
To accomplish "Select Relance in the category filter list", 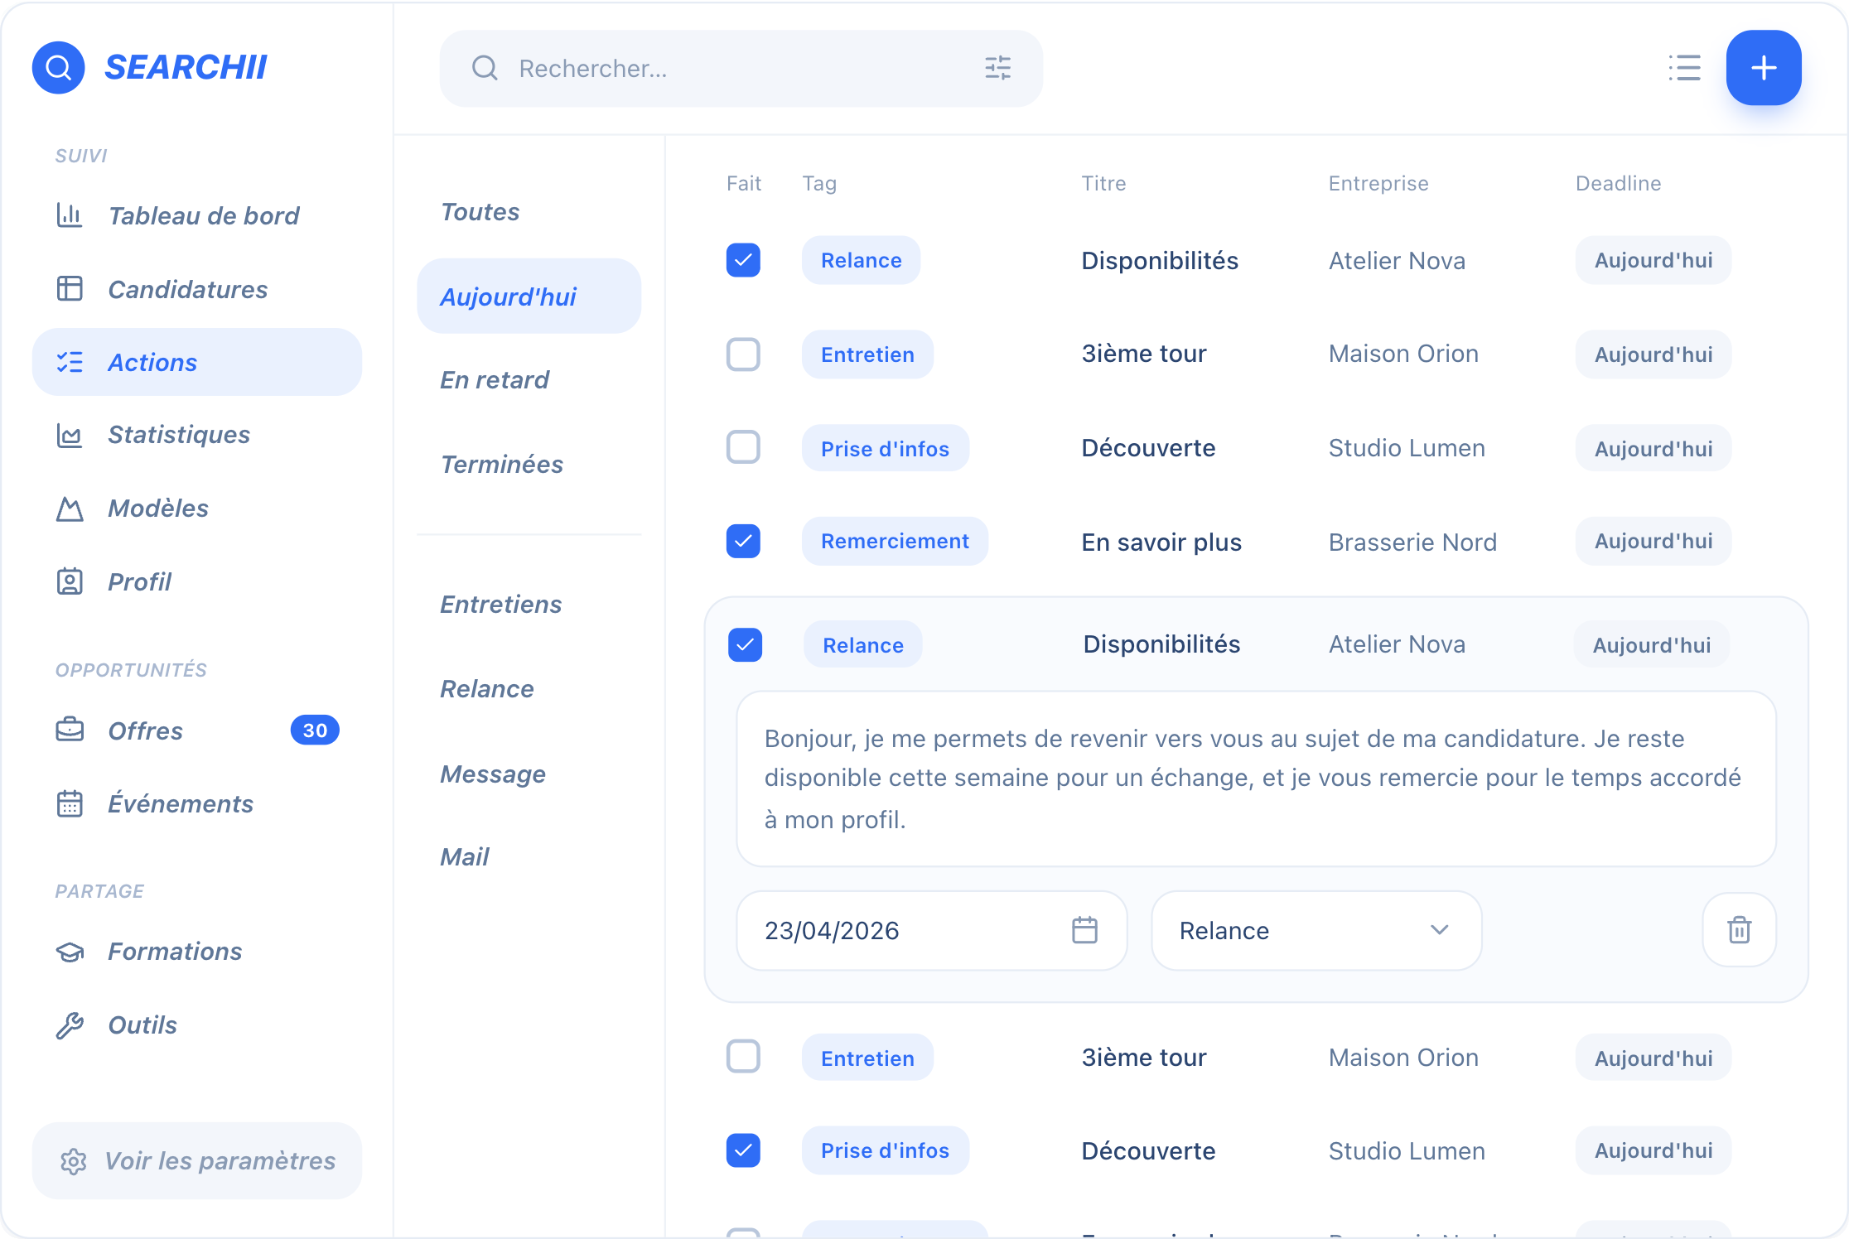I will pos(486,689).
